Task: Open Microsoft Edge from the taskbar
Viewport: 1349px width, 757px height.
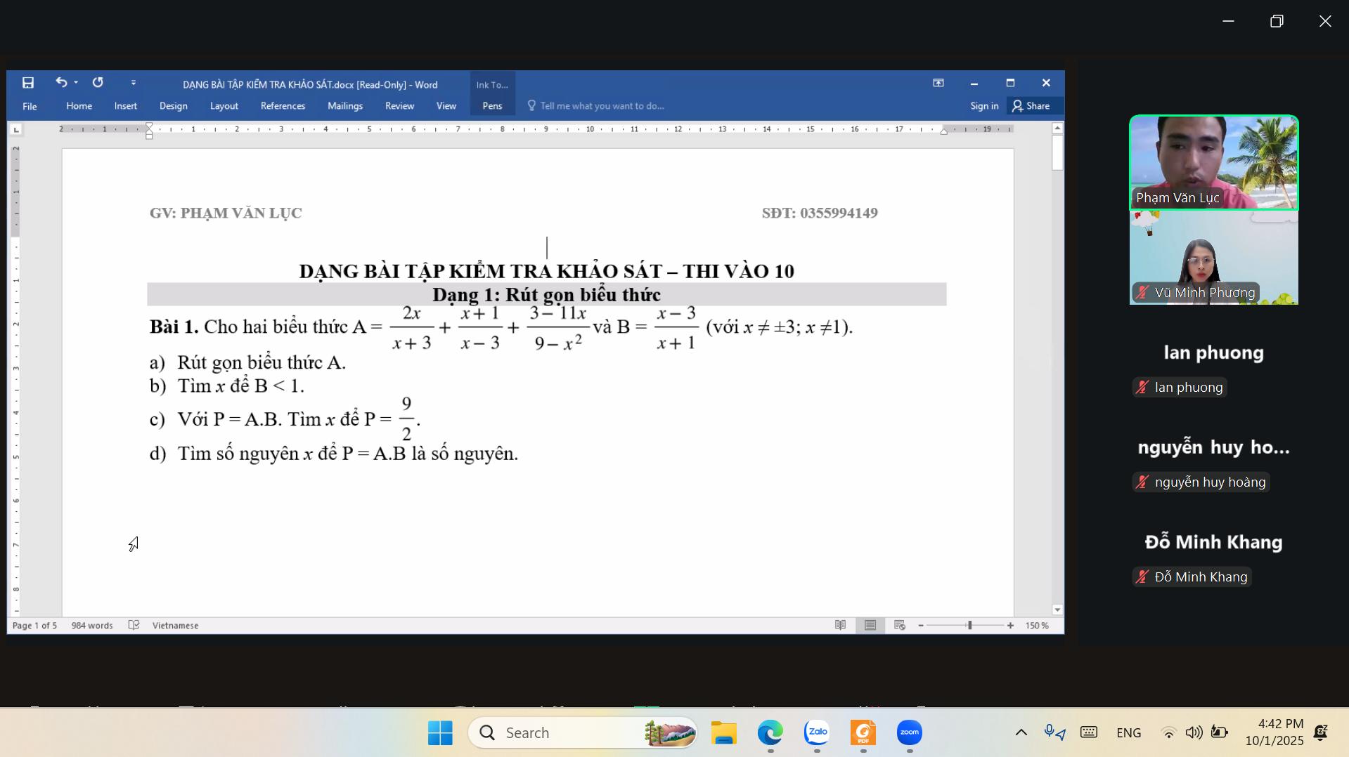Action: [x=770, y=732]
